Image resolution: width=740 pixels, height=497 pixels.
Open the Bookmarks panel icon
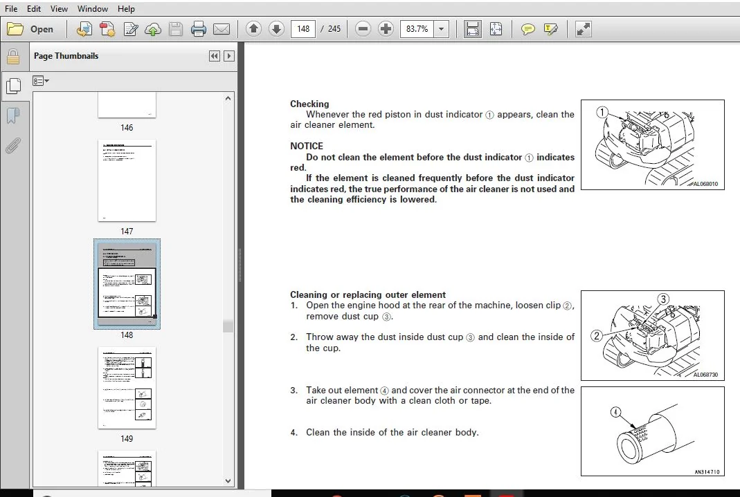[x=13, y=115]
